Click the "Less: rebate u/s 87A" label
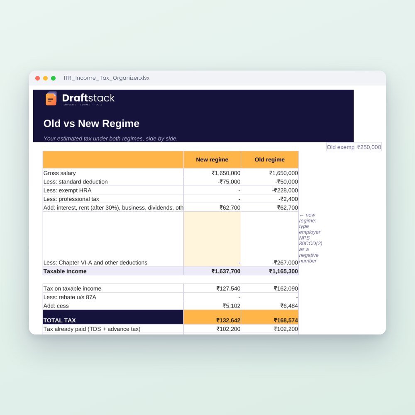The image size is (415, 415). coord(70,297)
